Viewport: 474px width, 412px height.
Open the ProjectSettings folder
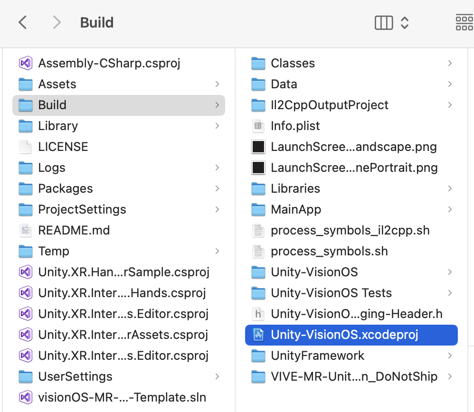pyautogui.click(x=119, y=209)
